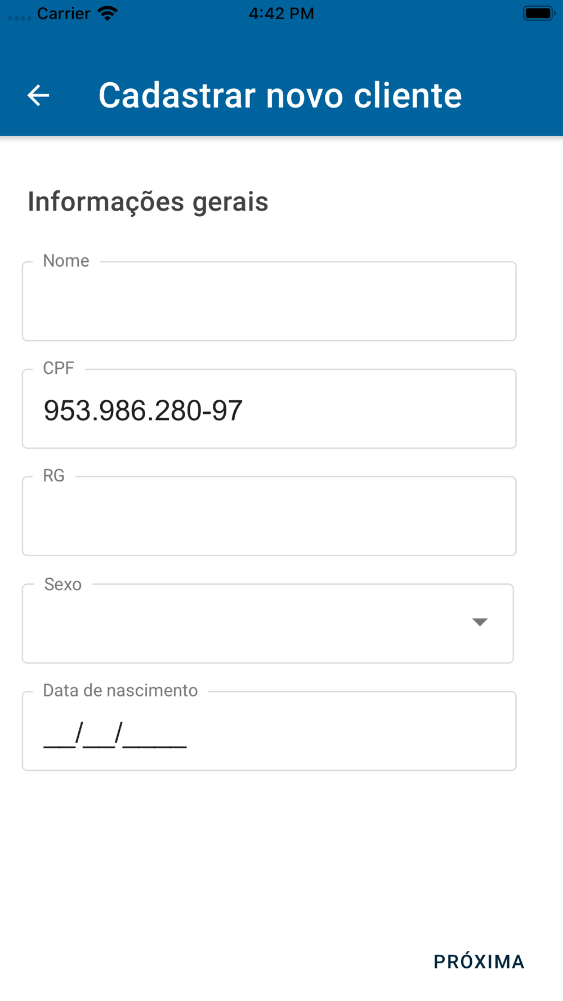Select the RG input field
This screenshot has width=563, height=1001.
(269, 517)
